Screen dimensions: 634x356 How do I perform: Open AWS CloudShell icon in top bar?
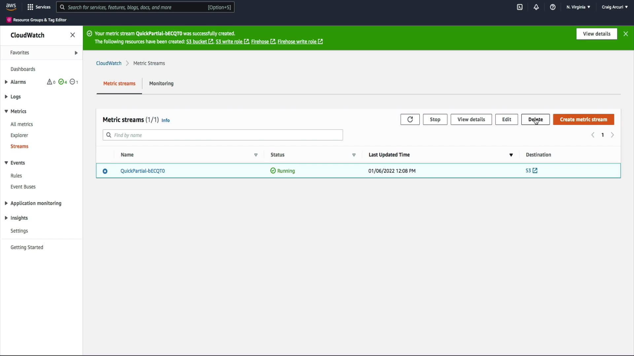[519, 7]
